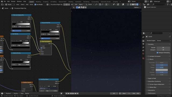Toggle the Use Nodes checkbox

[35, 5]
